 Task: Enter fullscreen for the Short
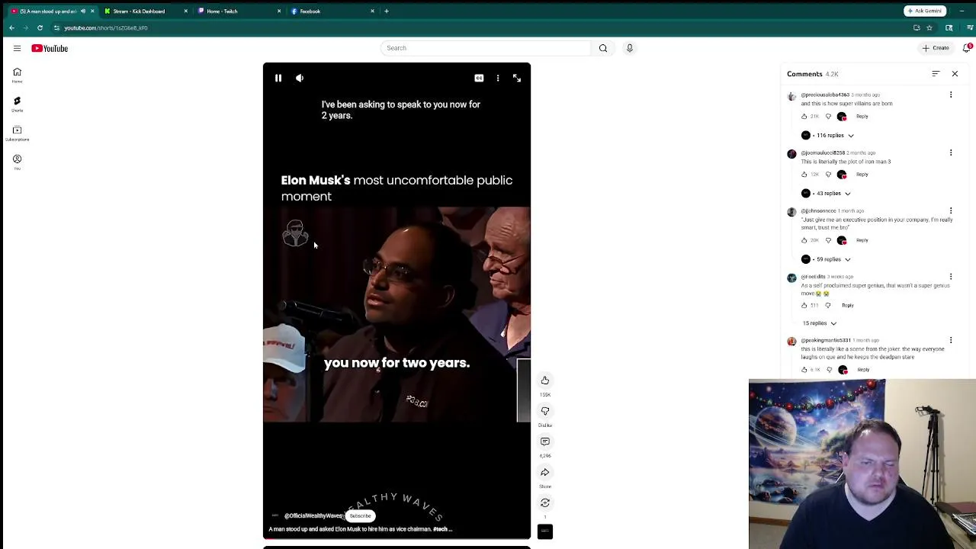(x=517, y=79)
